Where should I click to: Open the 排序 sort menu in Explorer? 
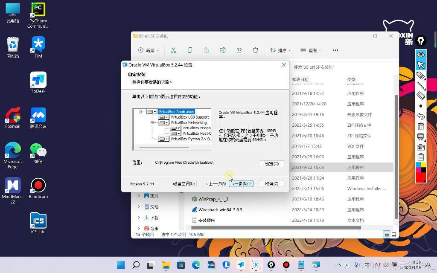(280, 50)
